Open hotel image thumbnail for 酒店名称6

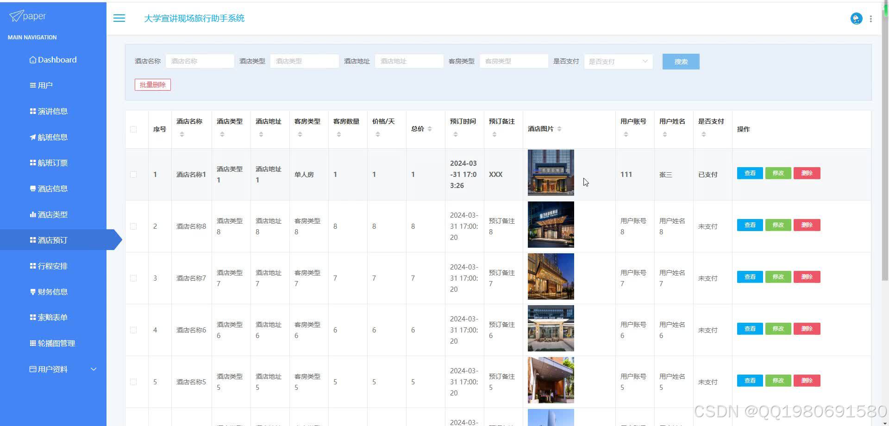pyautogui.click(x=551, y=328)
